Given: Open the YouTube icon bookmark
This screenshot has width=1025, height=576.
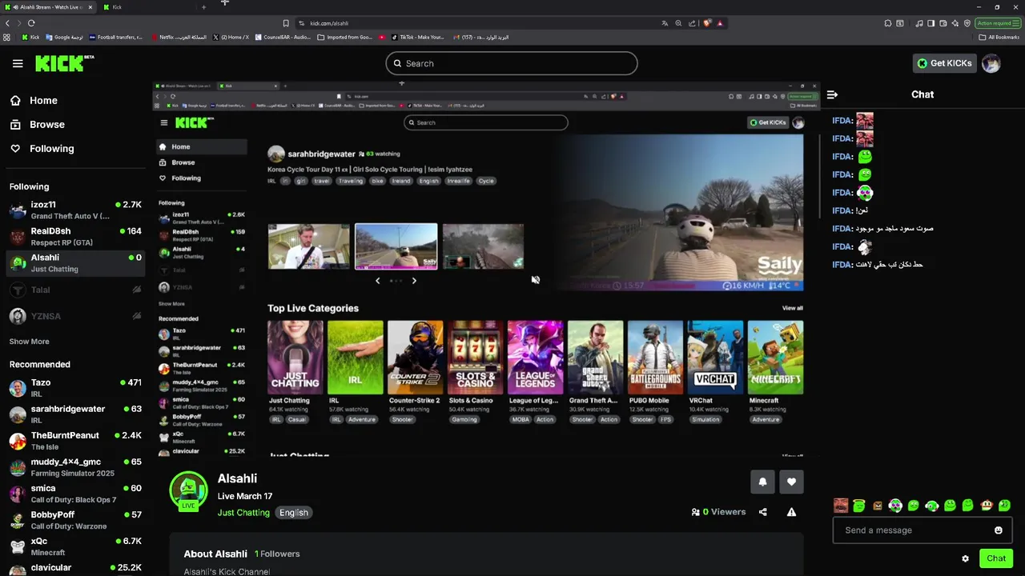Looking at the screenshot, I should coord(382,37).
